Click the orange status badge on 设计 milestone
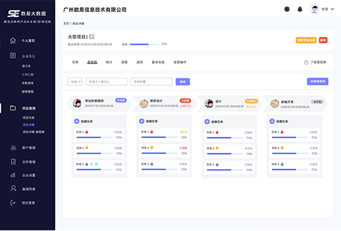The height and width of the screenshot is (231, 341). coord(251,101)
